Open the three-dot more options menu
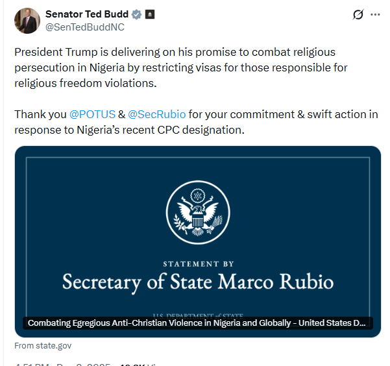Screen dimensions: 390x366 click(x=375, y=14)
